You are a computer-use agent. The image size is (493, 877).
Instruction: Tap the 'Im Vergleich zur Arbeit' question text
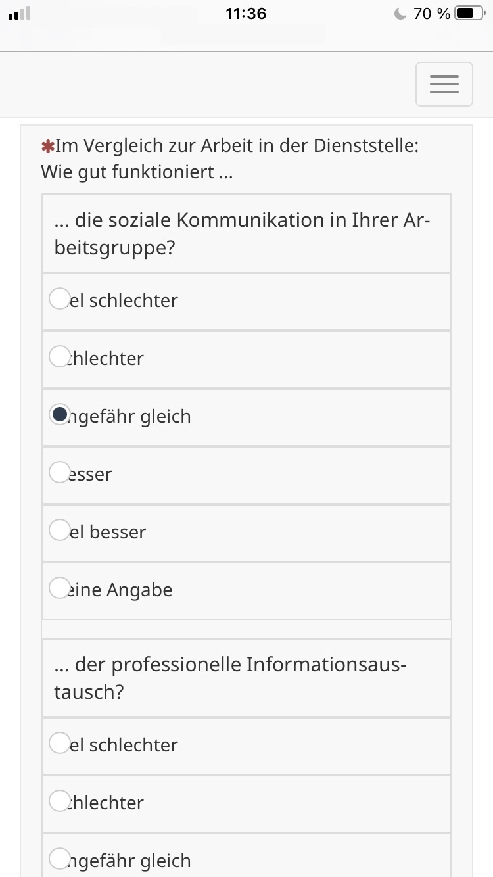click(x=230, y=159)
